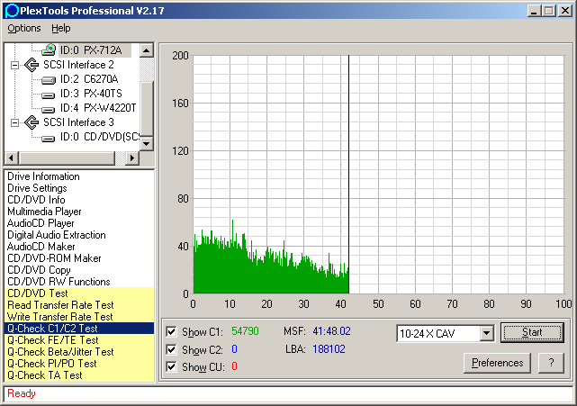Select ID:0 CD/DVD(SC label in tree
This screenshot has width=577, height=406.
(100, 137)
